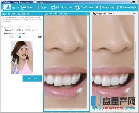Adjust the Scale slider handle

(19, 37)
